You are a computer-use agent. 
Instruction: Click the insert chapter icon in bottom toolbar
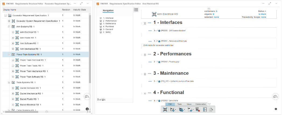click(172, 110)
